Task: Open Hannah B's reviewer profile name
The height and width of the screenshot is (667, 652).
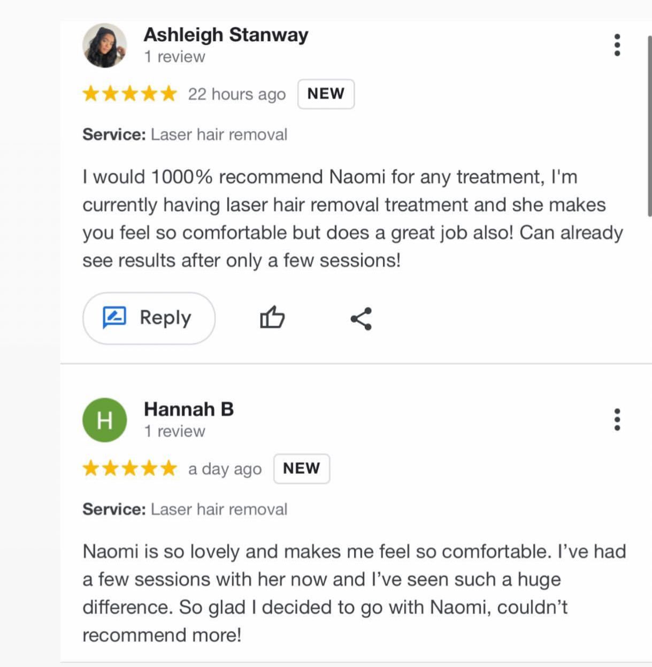Action: (x=189, y=409)
